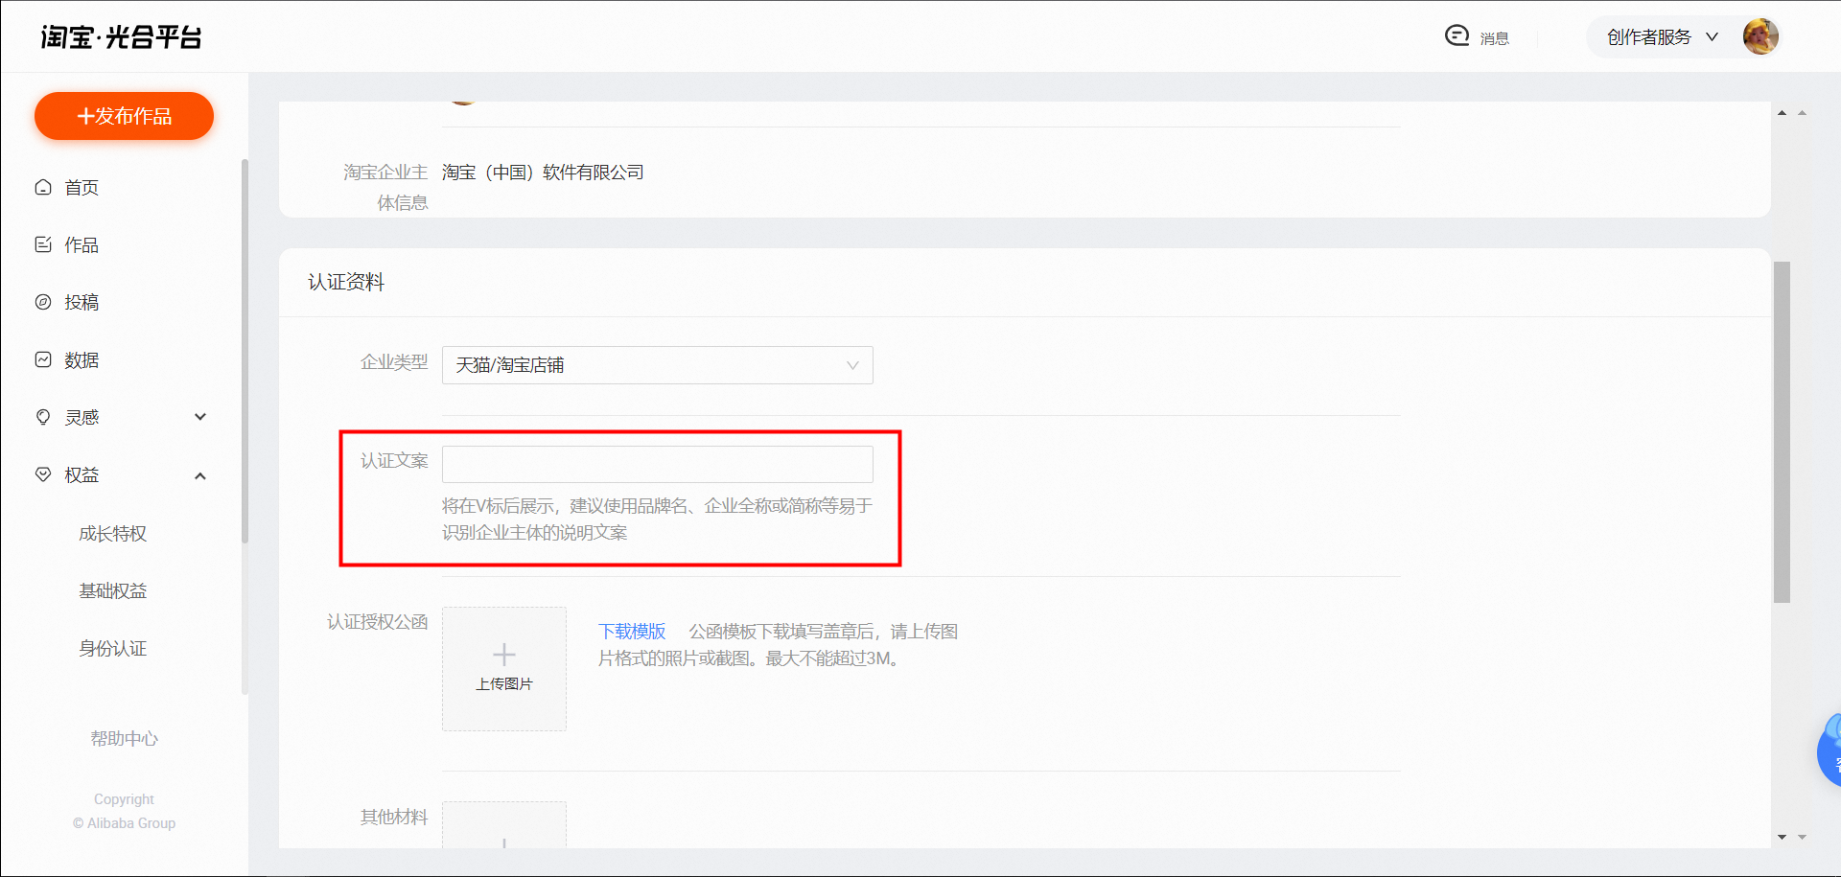1841x877 pixels.
Task: Click the blue customer service floating icon
Action: click(x=1829, y=750)
